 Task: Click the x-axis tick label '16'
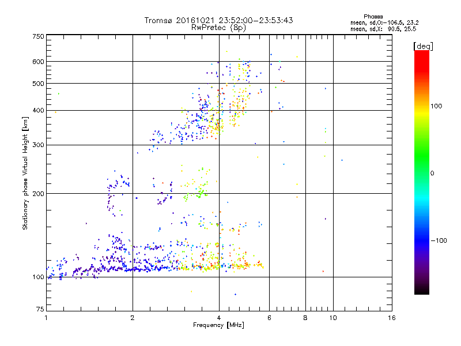(x=392, y=318)
